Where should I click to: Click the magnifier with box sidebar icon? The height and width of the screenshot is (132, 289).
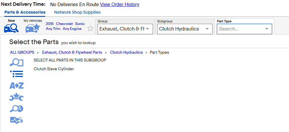[x=16, y=62]
